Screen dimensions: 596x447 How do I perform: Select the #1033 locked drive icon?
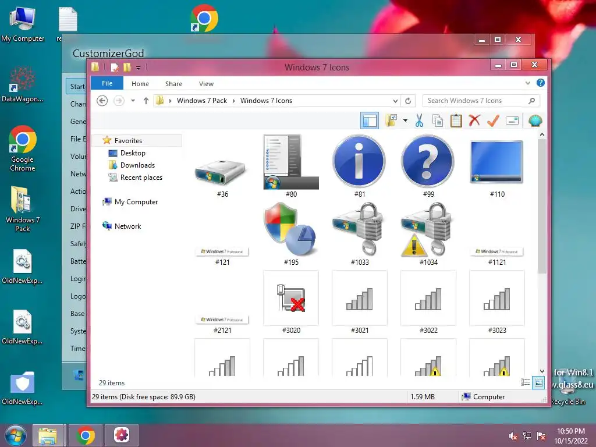pyautogui.click(x=360, y=234)
